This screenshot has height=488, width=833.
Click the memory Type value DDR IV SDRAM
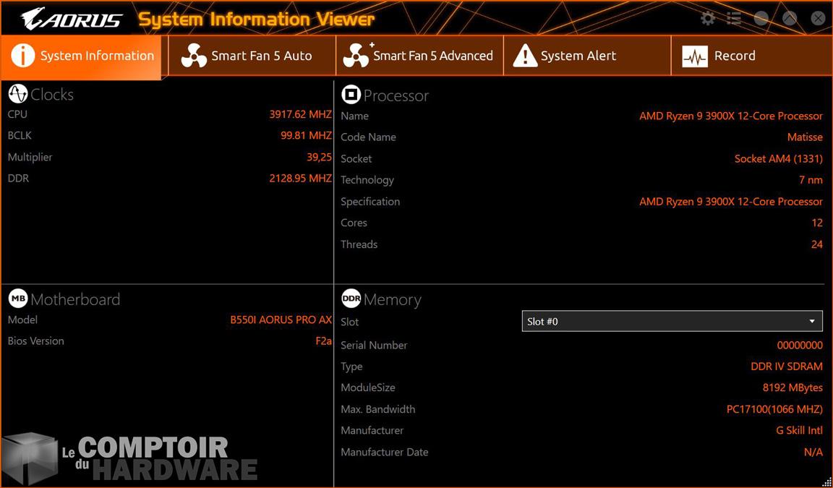787,367
